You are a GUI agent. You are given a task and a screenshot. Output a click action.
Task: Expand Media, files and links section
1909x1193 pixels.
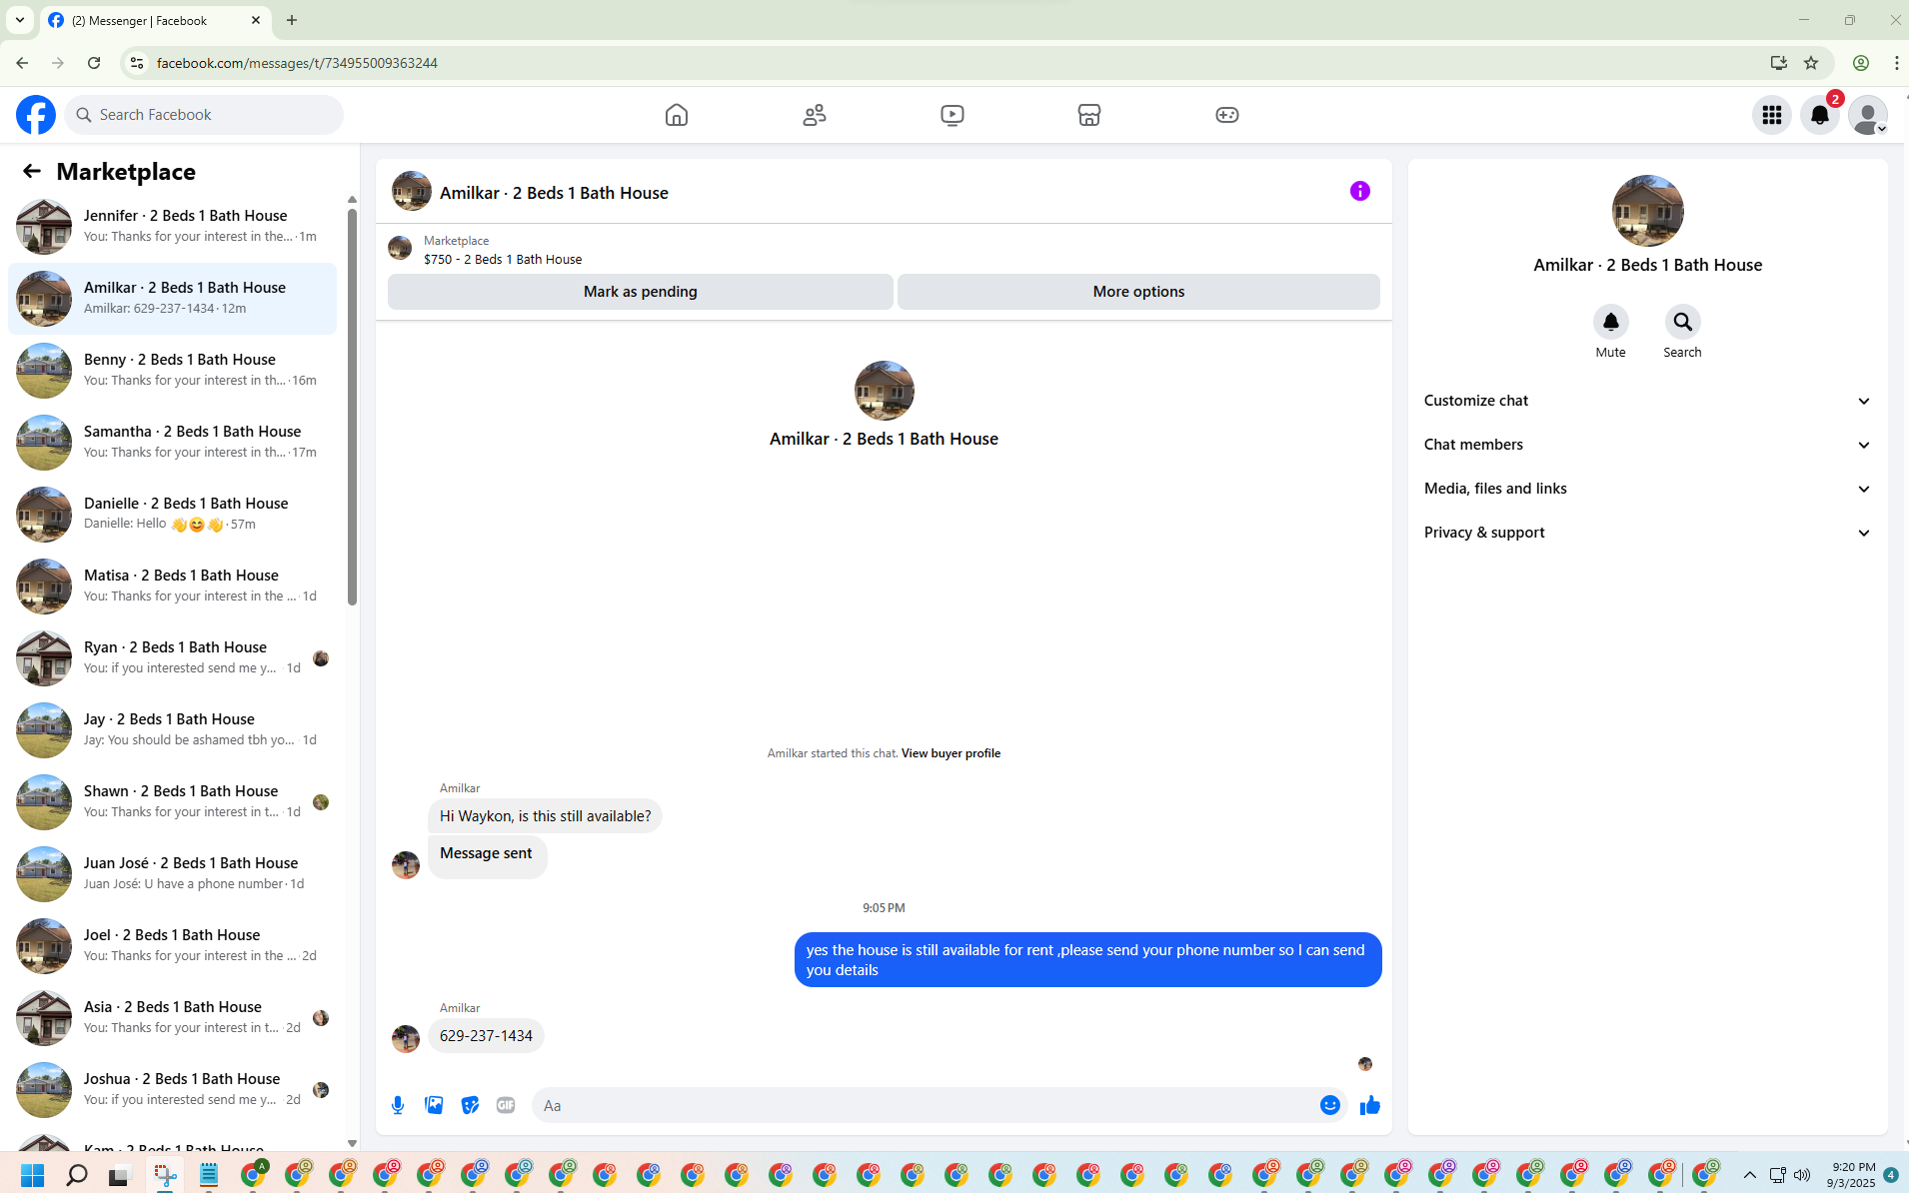coord(1647,489)
